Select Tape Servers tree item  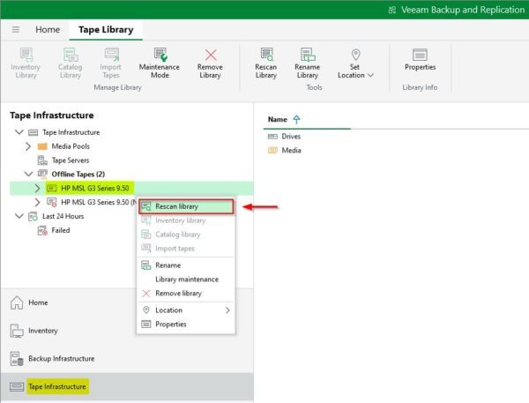[x=71, y=160]
